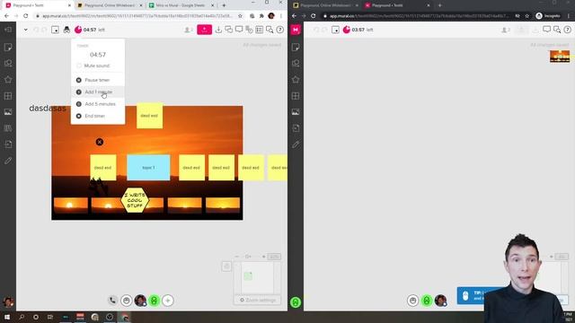Screen dimensions: 575x323
Task: Open the comments icon in right window toolbar
Action: (x=547, y=30)
